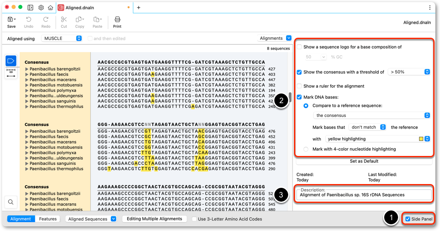Open the MUSCLE algorithm dropdown

tap(62, 39)
